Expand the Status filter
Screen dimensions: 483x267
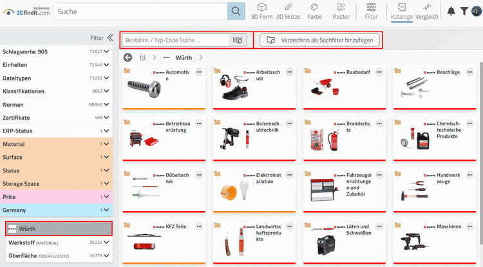click(x=106, y=170)
